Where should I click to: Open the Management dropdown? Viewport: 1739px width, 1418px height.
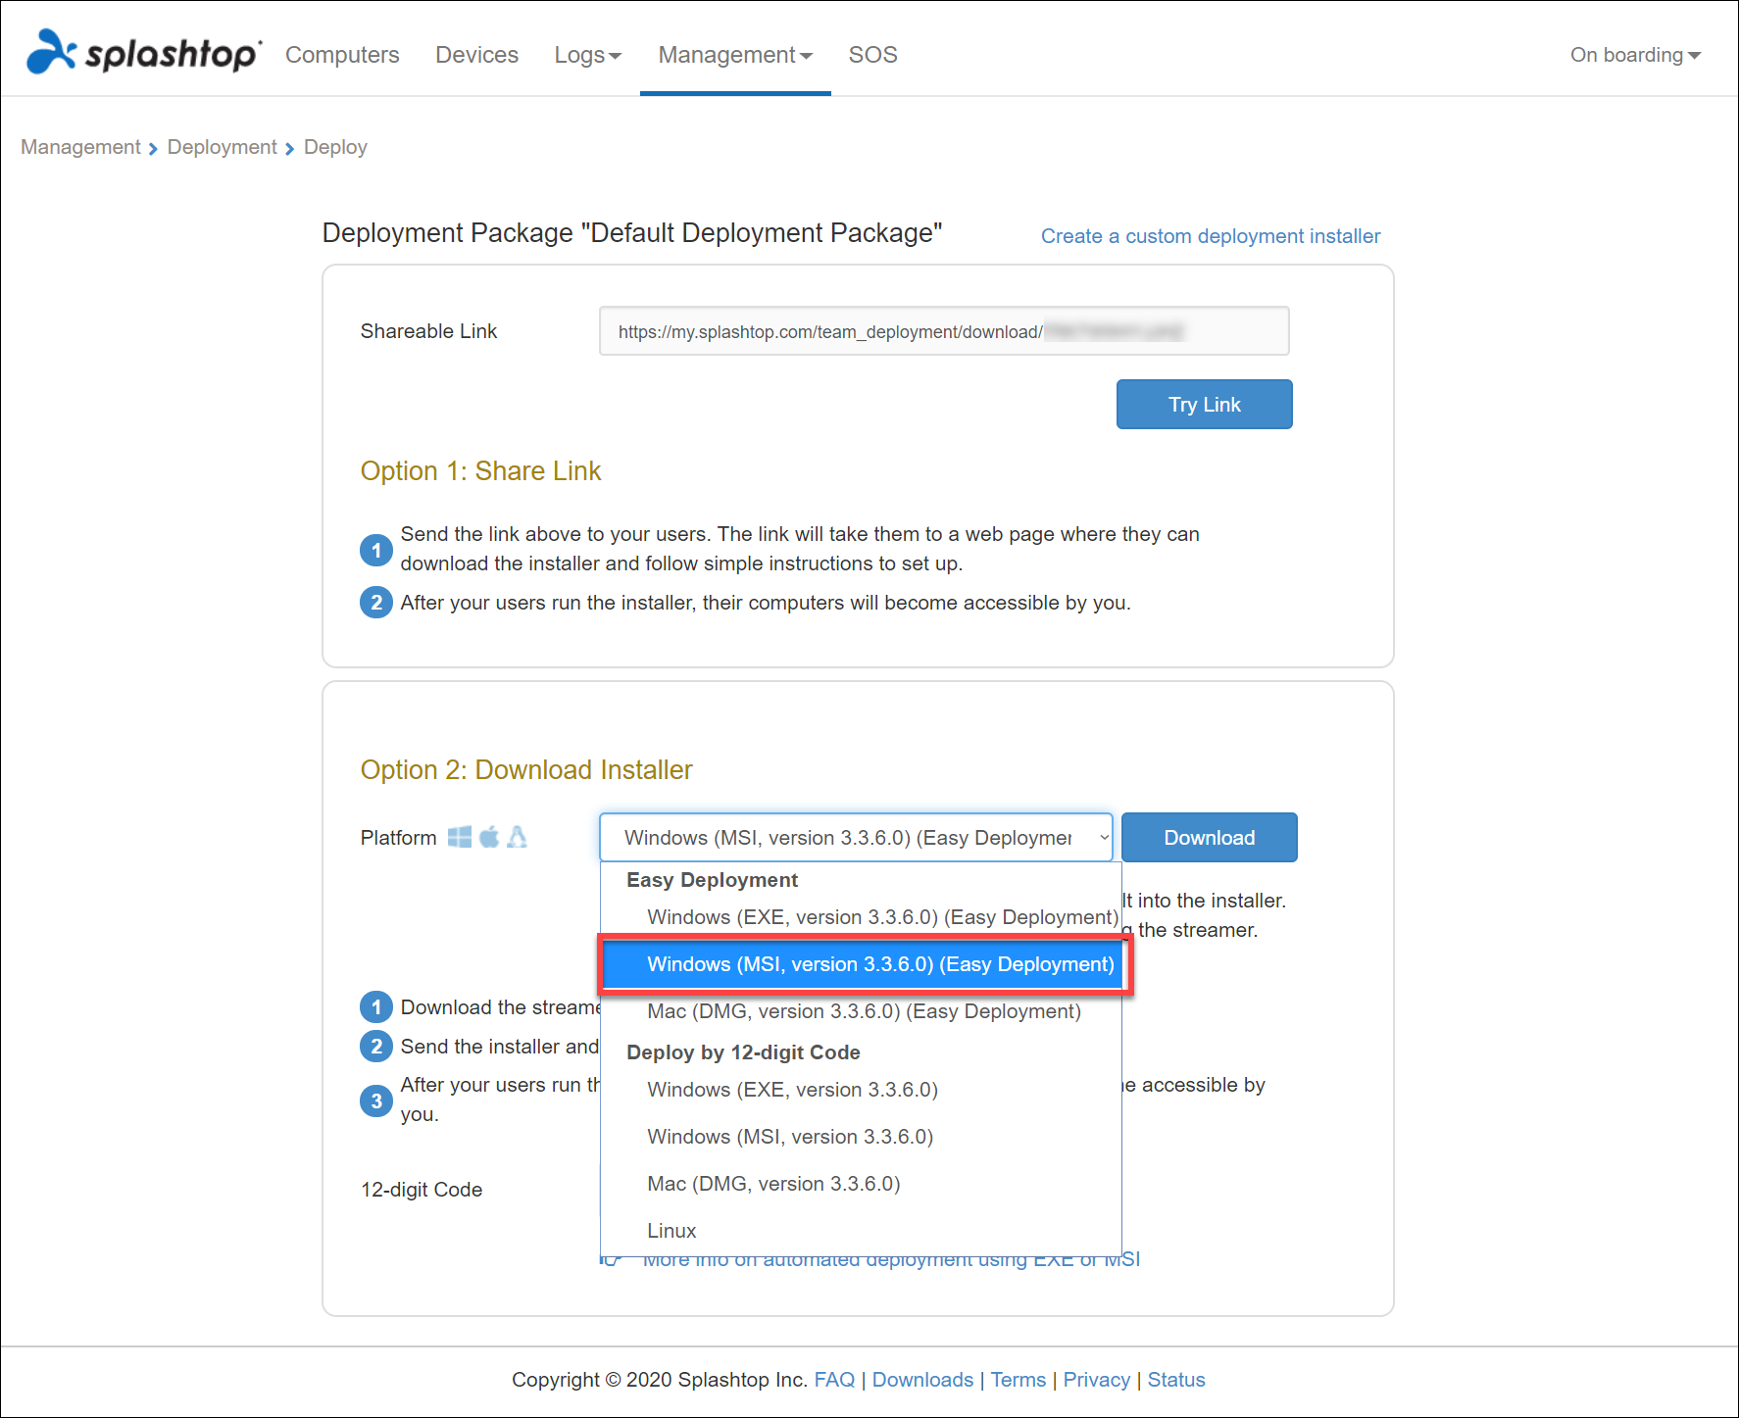pos(734,55)
